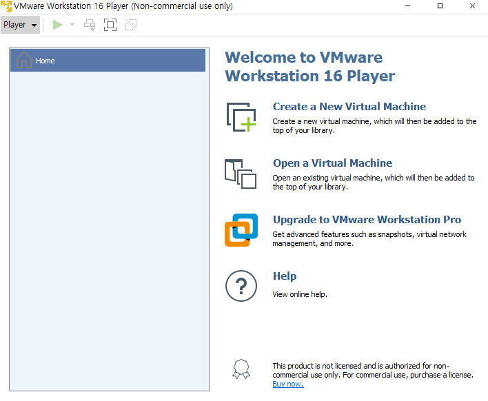Click the license ribbon badge icon

[241, 369]
